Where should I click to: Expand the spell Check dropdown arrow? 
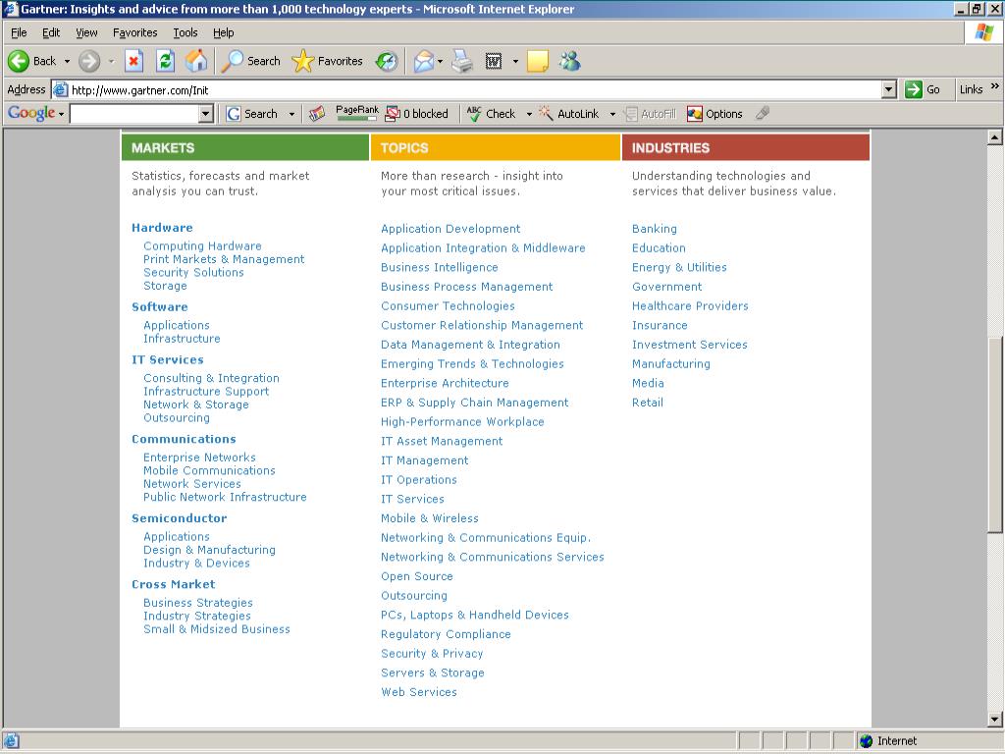coord(529,114)
